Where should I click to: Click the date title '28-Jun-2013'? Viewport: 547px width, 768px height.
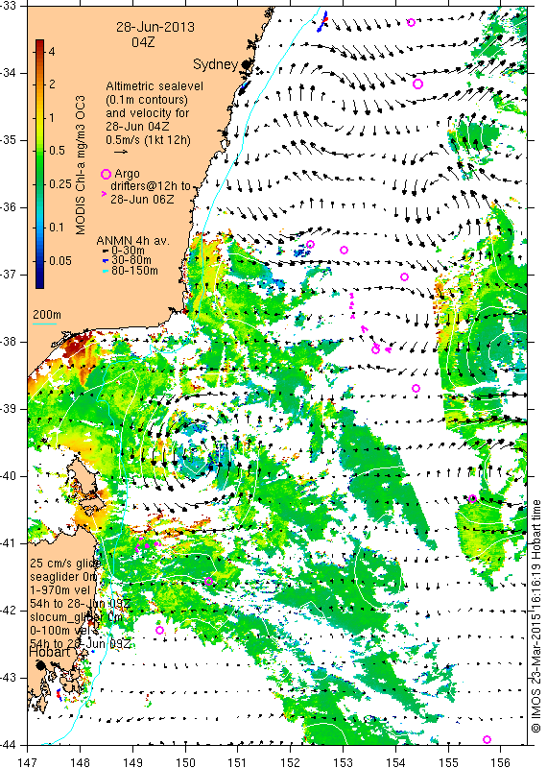pos(155,27)
